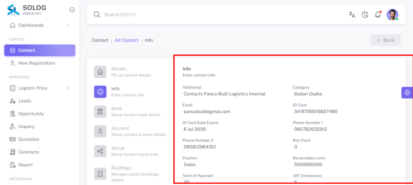This screenshot has height=185, width=413.
Task: Click the purple settings gear tab
Action: click(x=407, y=92)
